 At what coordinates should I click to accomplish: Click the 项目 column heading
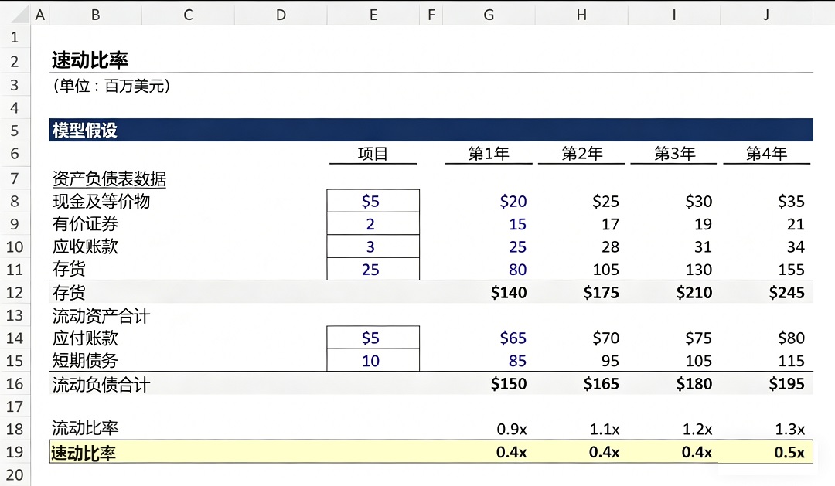373,154
